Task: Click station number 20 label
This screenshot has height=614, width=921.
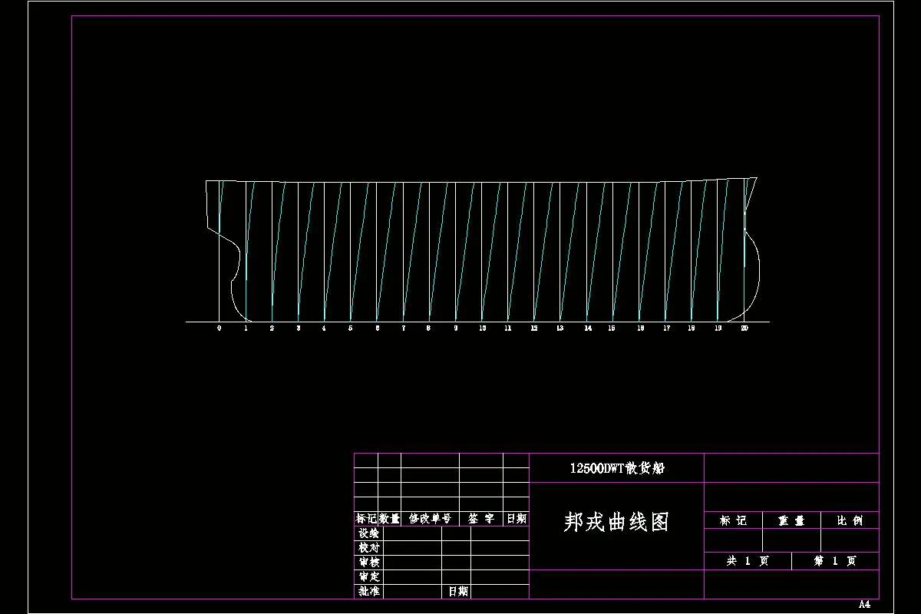Action: [x=744, y=328]
